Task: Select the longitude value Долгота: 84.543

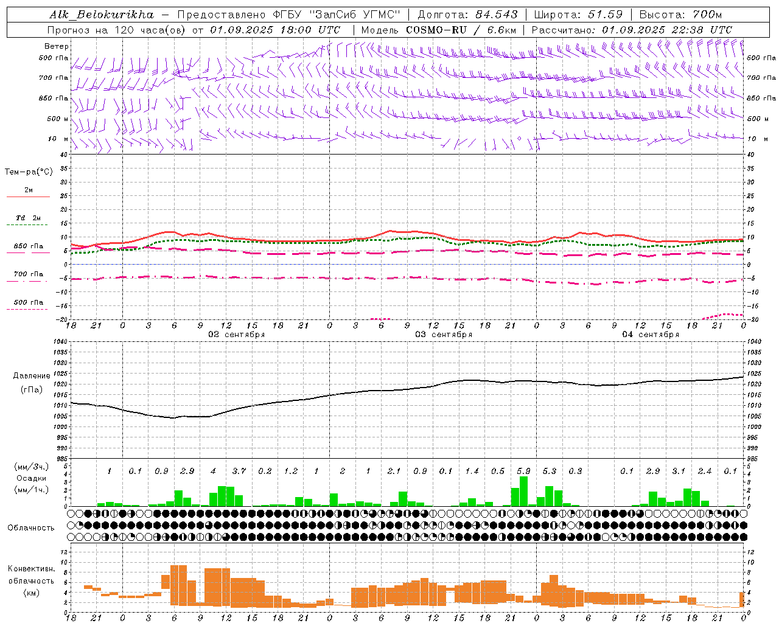Action: click(x=467, y=15)
